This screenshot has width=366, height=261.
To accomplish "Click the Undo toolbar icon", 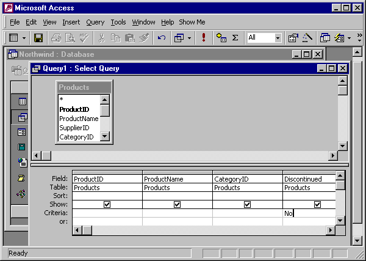I will coord(162,38).
